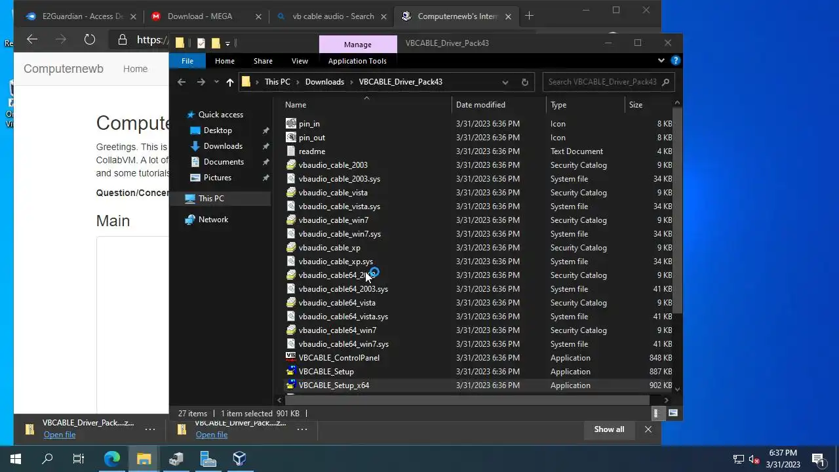This screenshot has height=472, width=839.
Task: Open address bar history dropdown
Action: click(505, 82)
